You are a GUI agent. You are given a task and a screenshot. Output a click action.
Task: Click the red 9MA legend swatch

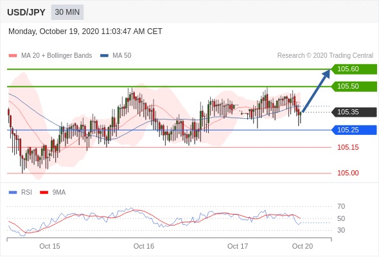pos(44,193)
